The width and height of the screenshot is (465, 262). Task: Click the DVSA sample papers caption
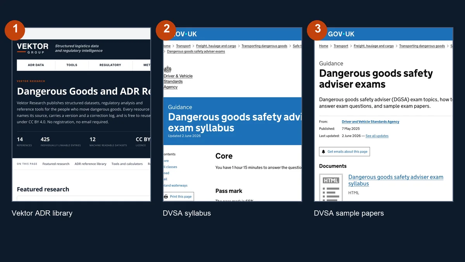(349, 213)
